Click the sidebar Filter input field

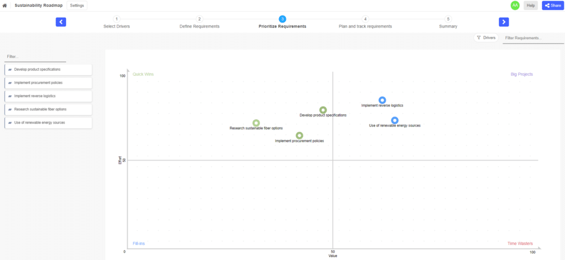click(x=35, y=57)
